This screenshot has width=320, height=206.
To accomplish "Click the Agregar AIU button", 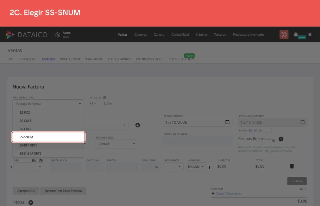I will click(x=26, y=191).
